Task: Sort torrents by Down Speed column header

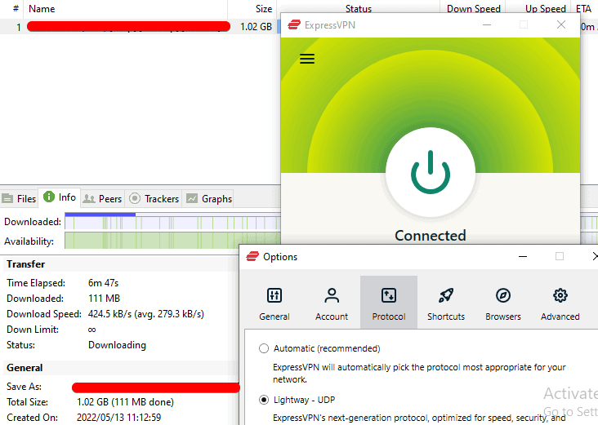Action: coord(473,8)
